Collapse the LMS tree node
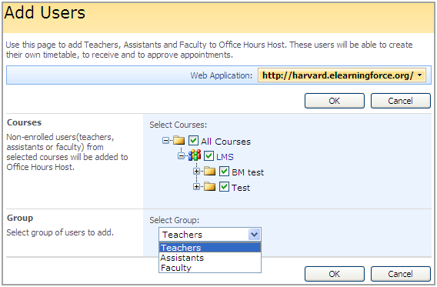 (x=181, y=155)
